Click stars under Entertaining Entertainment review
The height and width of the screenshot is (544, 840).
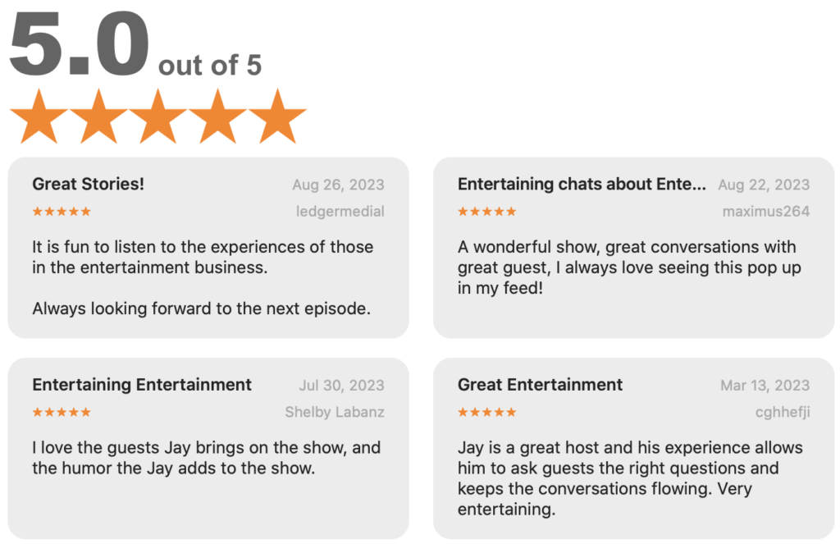[x=62, y=412]
